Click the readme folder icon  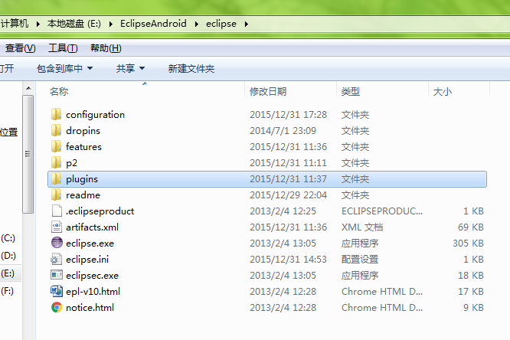click(56, 195)
